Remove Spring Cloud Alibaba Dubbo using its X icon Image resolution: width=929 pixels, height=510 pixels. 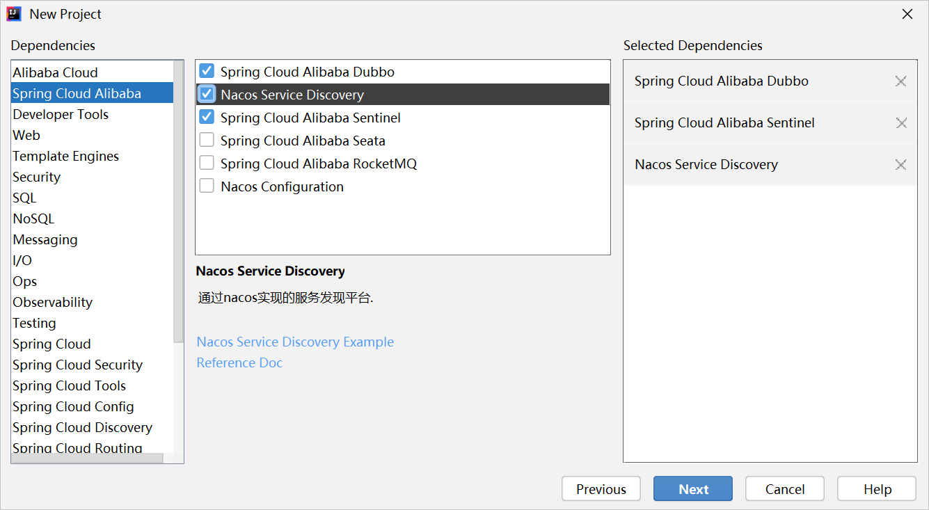(900, 81)
